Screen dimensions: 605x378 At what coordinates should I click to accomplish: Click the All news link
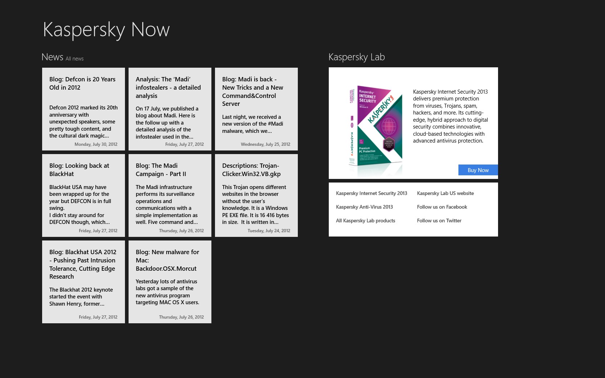(x=75, y=59)
